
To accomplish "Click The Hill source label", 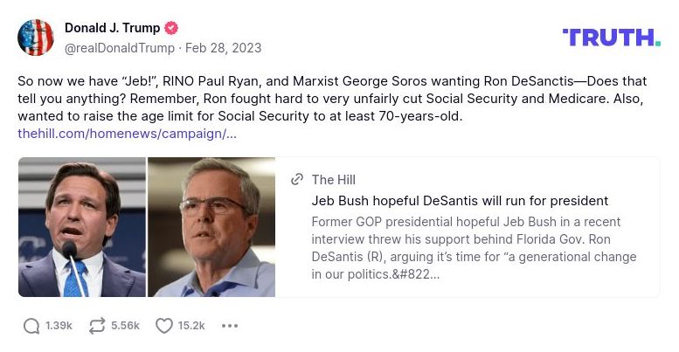I will (x=334, y=180).
